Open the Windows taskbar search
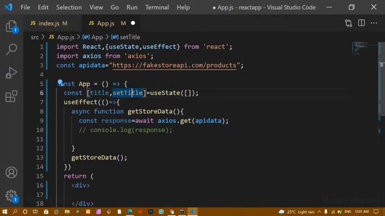Screen dimensions: 385x216 pos(14,212)
